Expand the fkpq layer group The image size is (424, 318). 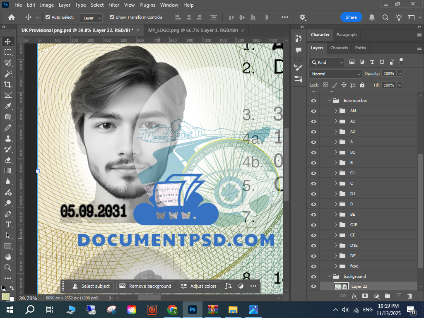[336, 266]
